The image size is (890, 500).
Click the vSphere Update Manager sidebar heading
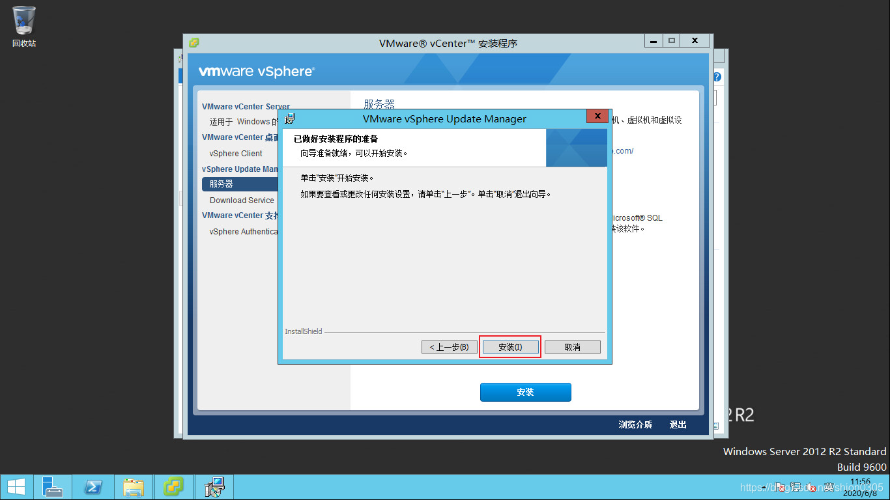(240, 169)
